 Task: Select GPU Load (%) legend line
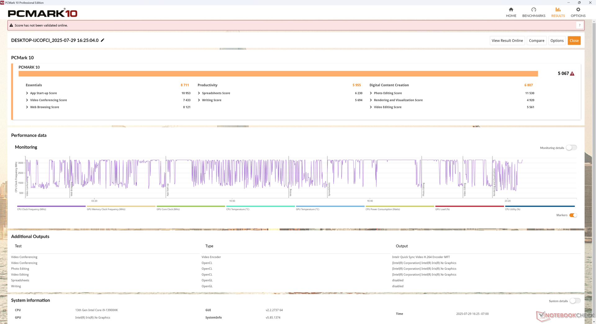[469, 206]
